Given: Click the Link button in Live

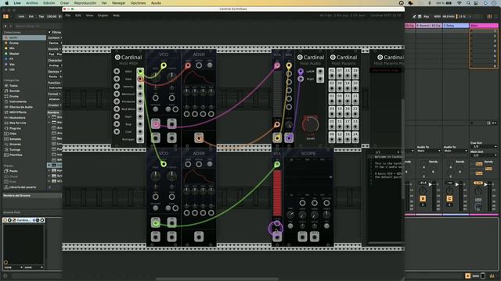Looking at the screenshot, I should (x=21, y=16).
